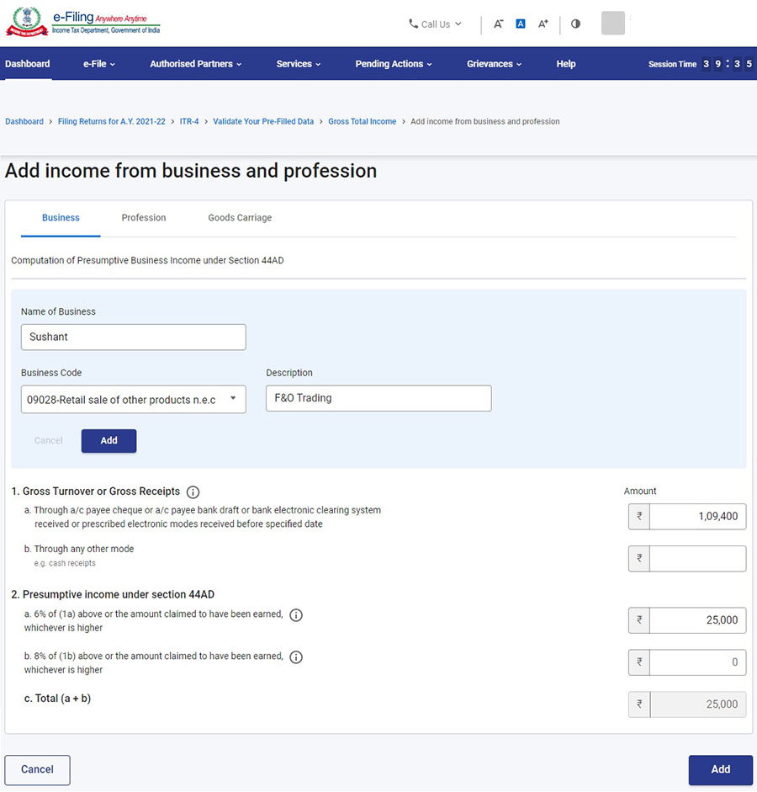Viewport: 757px width, 792px height.
Task: Click the decrease font size A- icon
Action: (x=498, y=24)
